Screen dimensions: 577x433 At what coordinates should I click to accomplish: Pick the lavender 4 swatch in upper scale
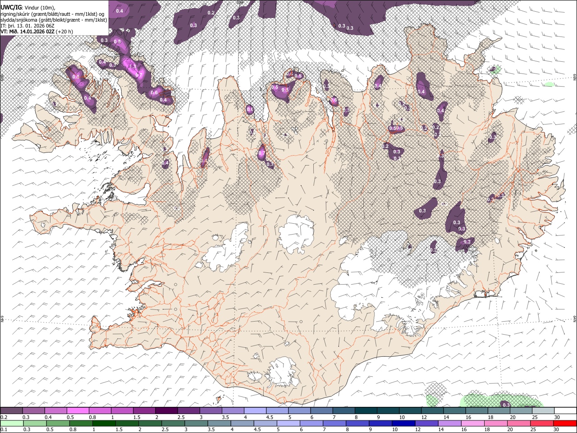tap(255, 411)
